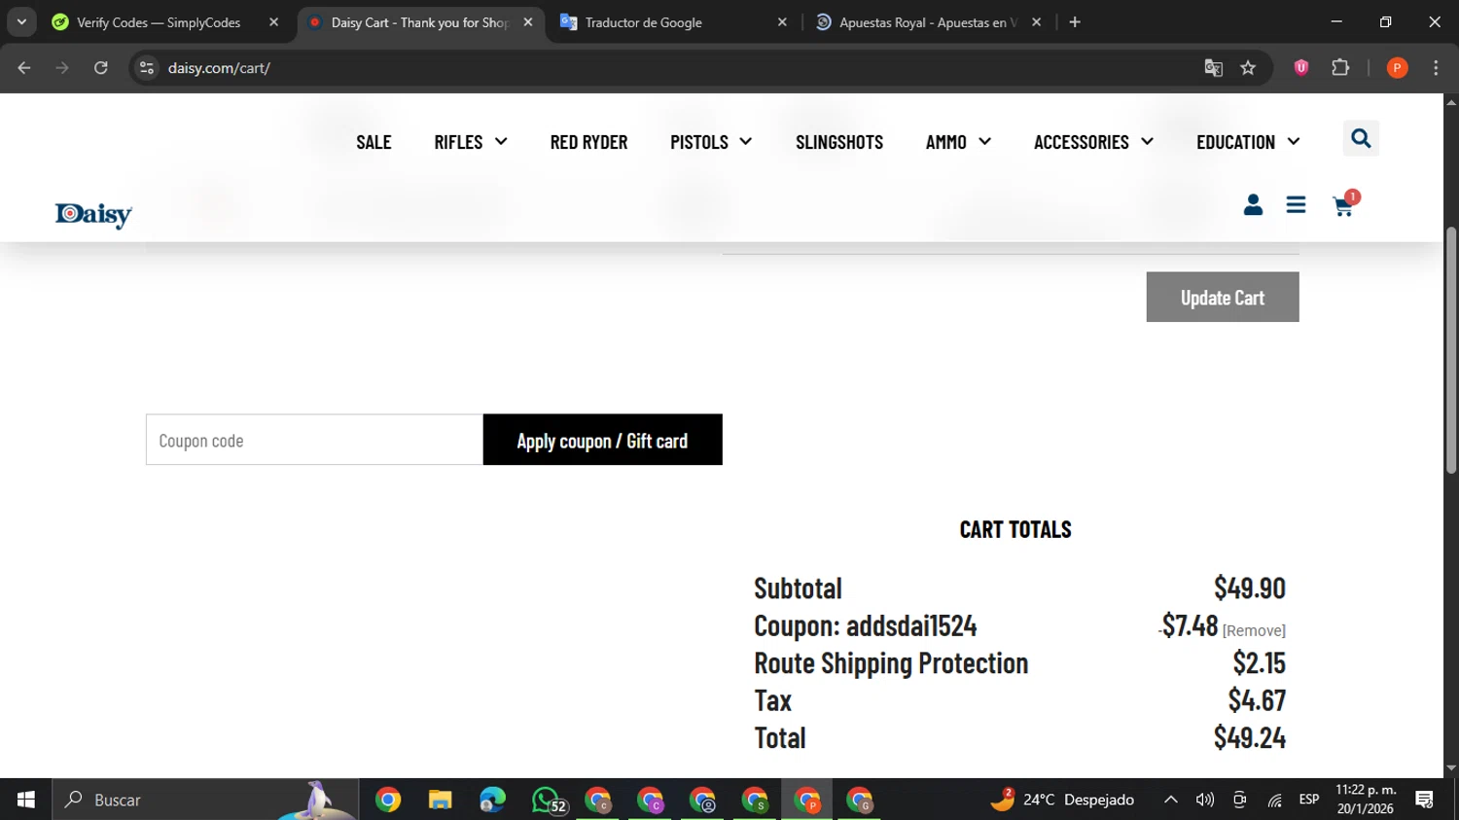Show hidden tray icons chevron
Image resolution: width=1459 pixels, height=820 pixels.
point(1171,800)
